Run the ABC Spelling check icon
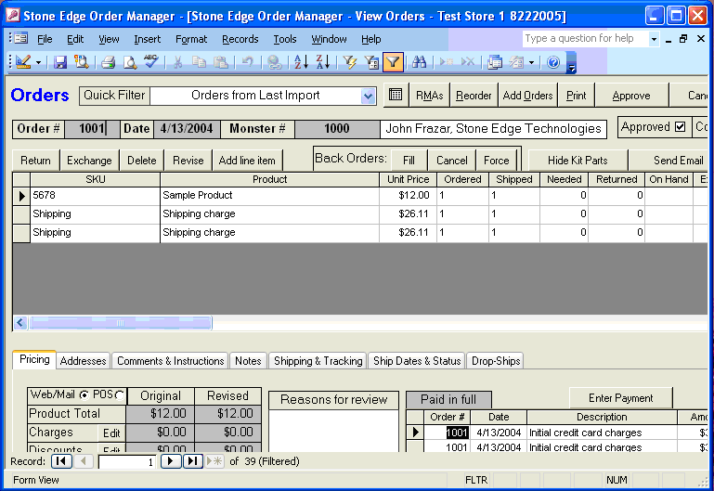 pos(150,61)
